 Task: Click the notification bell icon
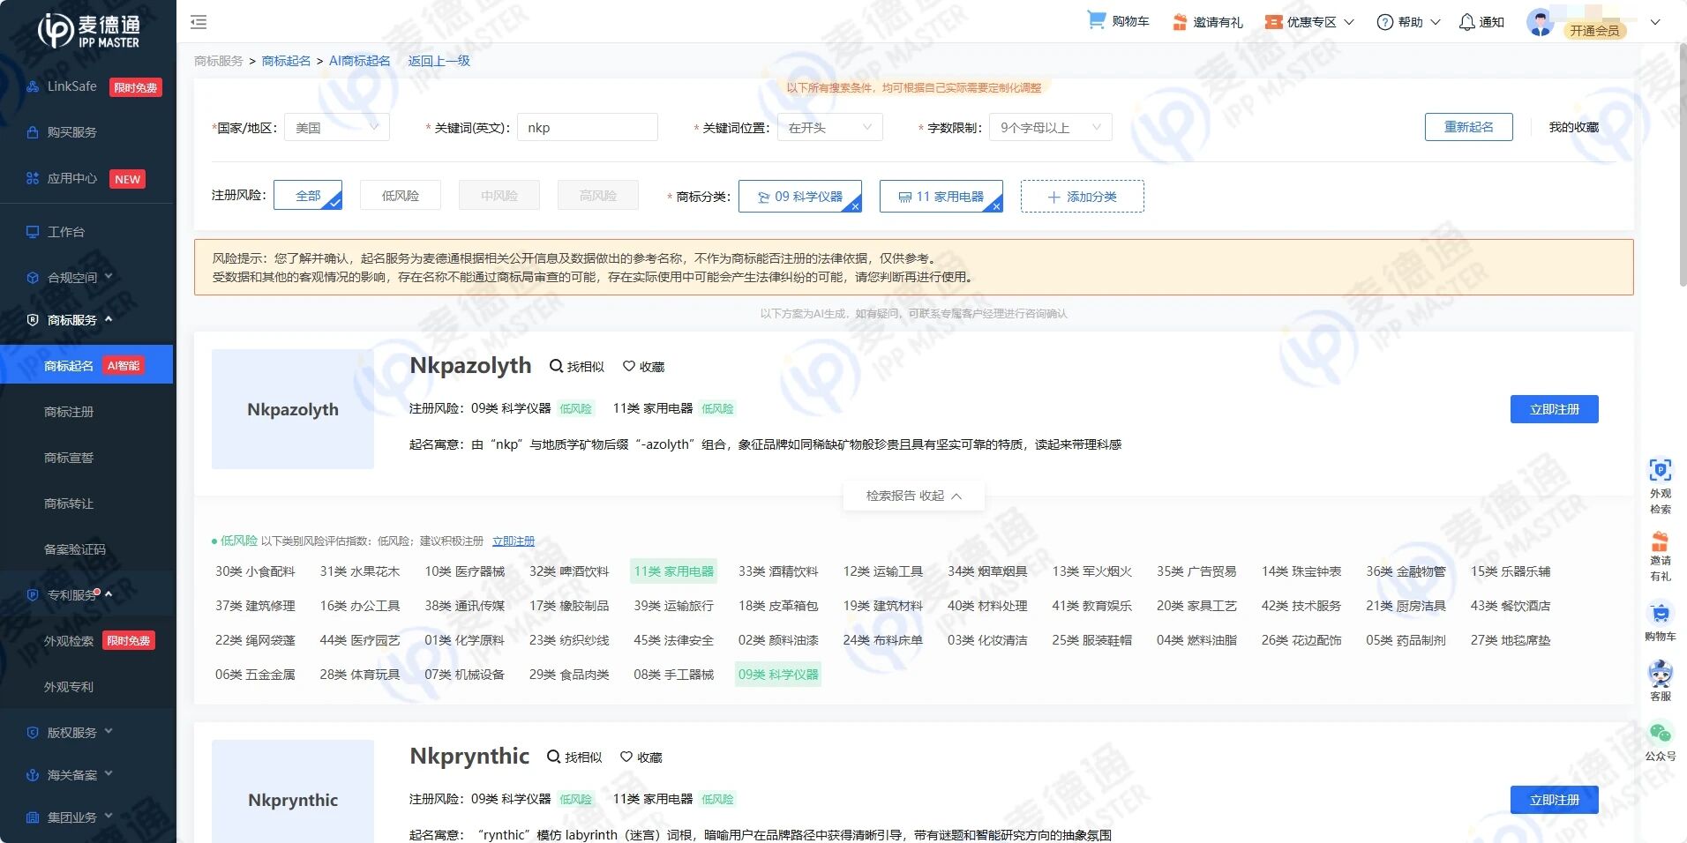(1466, 22)
